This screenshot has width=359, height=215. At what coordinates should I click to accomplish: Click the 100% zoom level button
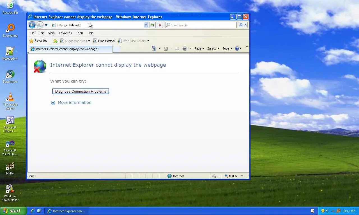point(231,176)
